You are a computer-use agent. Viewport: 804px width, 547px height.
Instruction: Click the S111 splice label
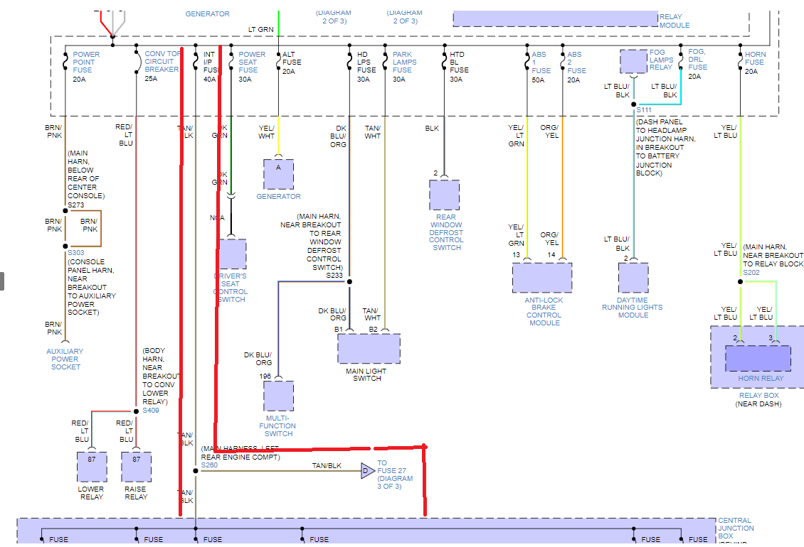[x=644, y=110]
